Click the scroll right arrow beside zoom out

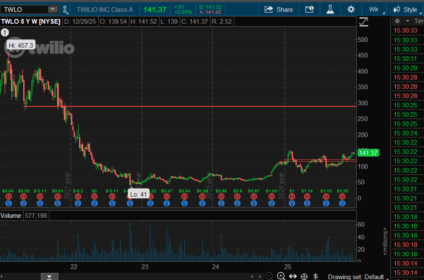[x=260, y=277]
